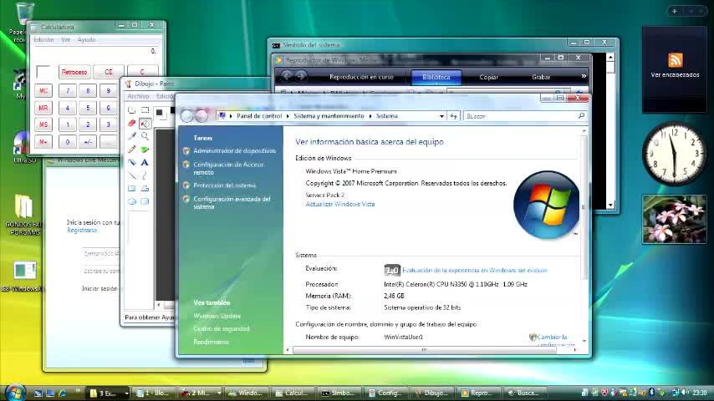Select the Line tool in Paint

pyautogui.click(x=131, y=175)
